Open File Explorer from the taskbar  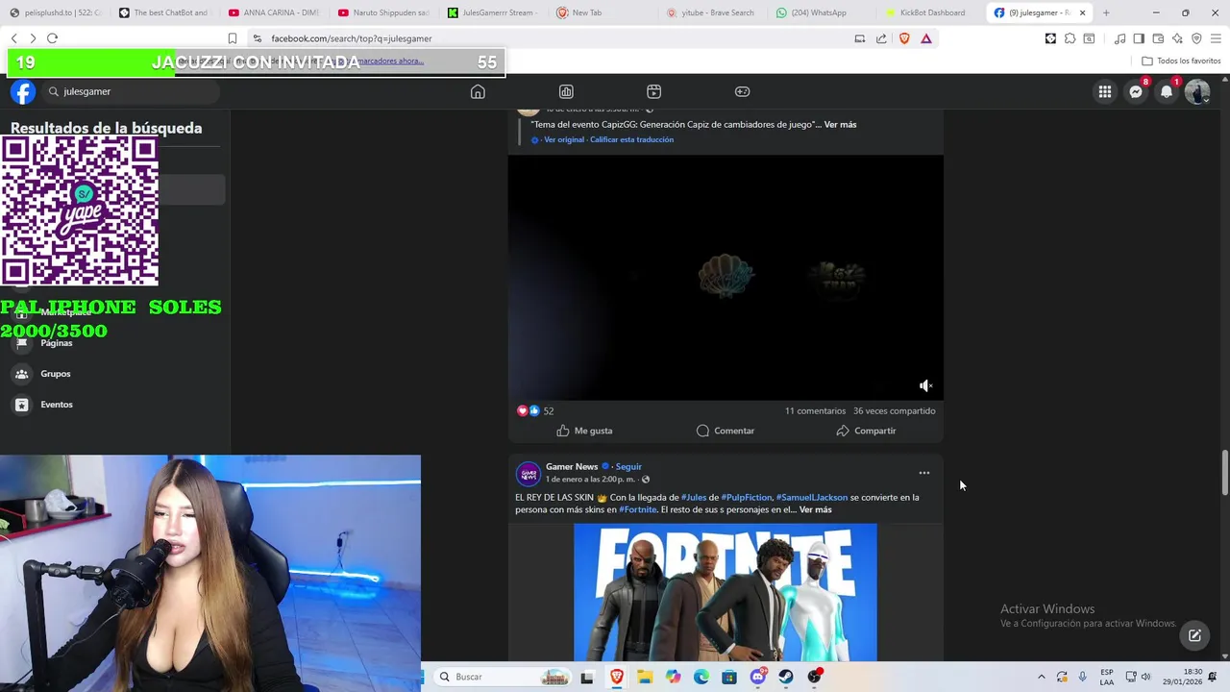click(x=645, y=677)
